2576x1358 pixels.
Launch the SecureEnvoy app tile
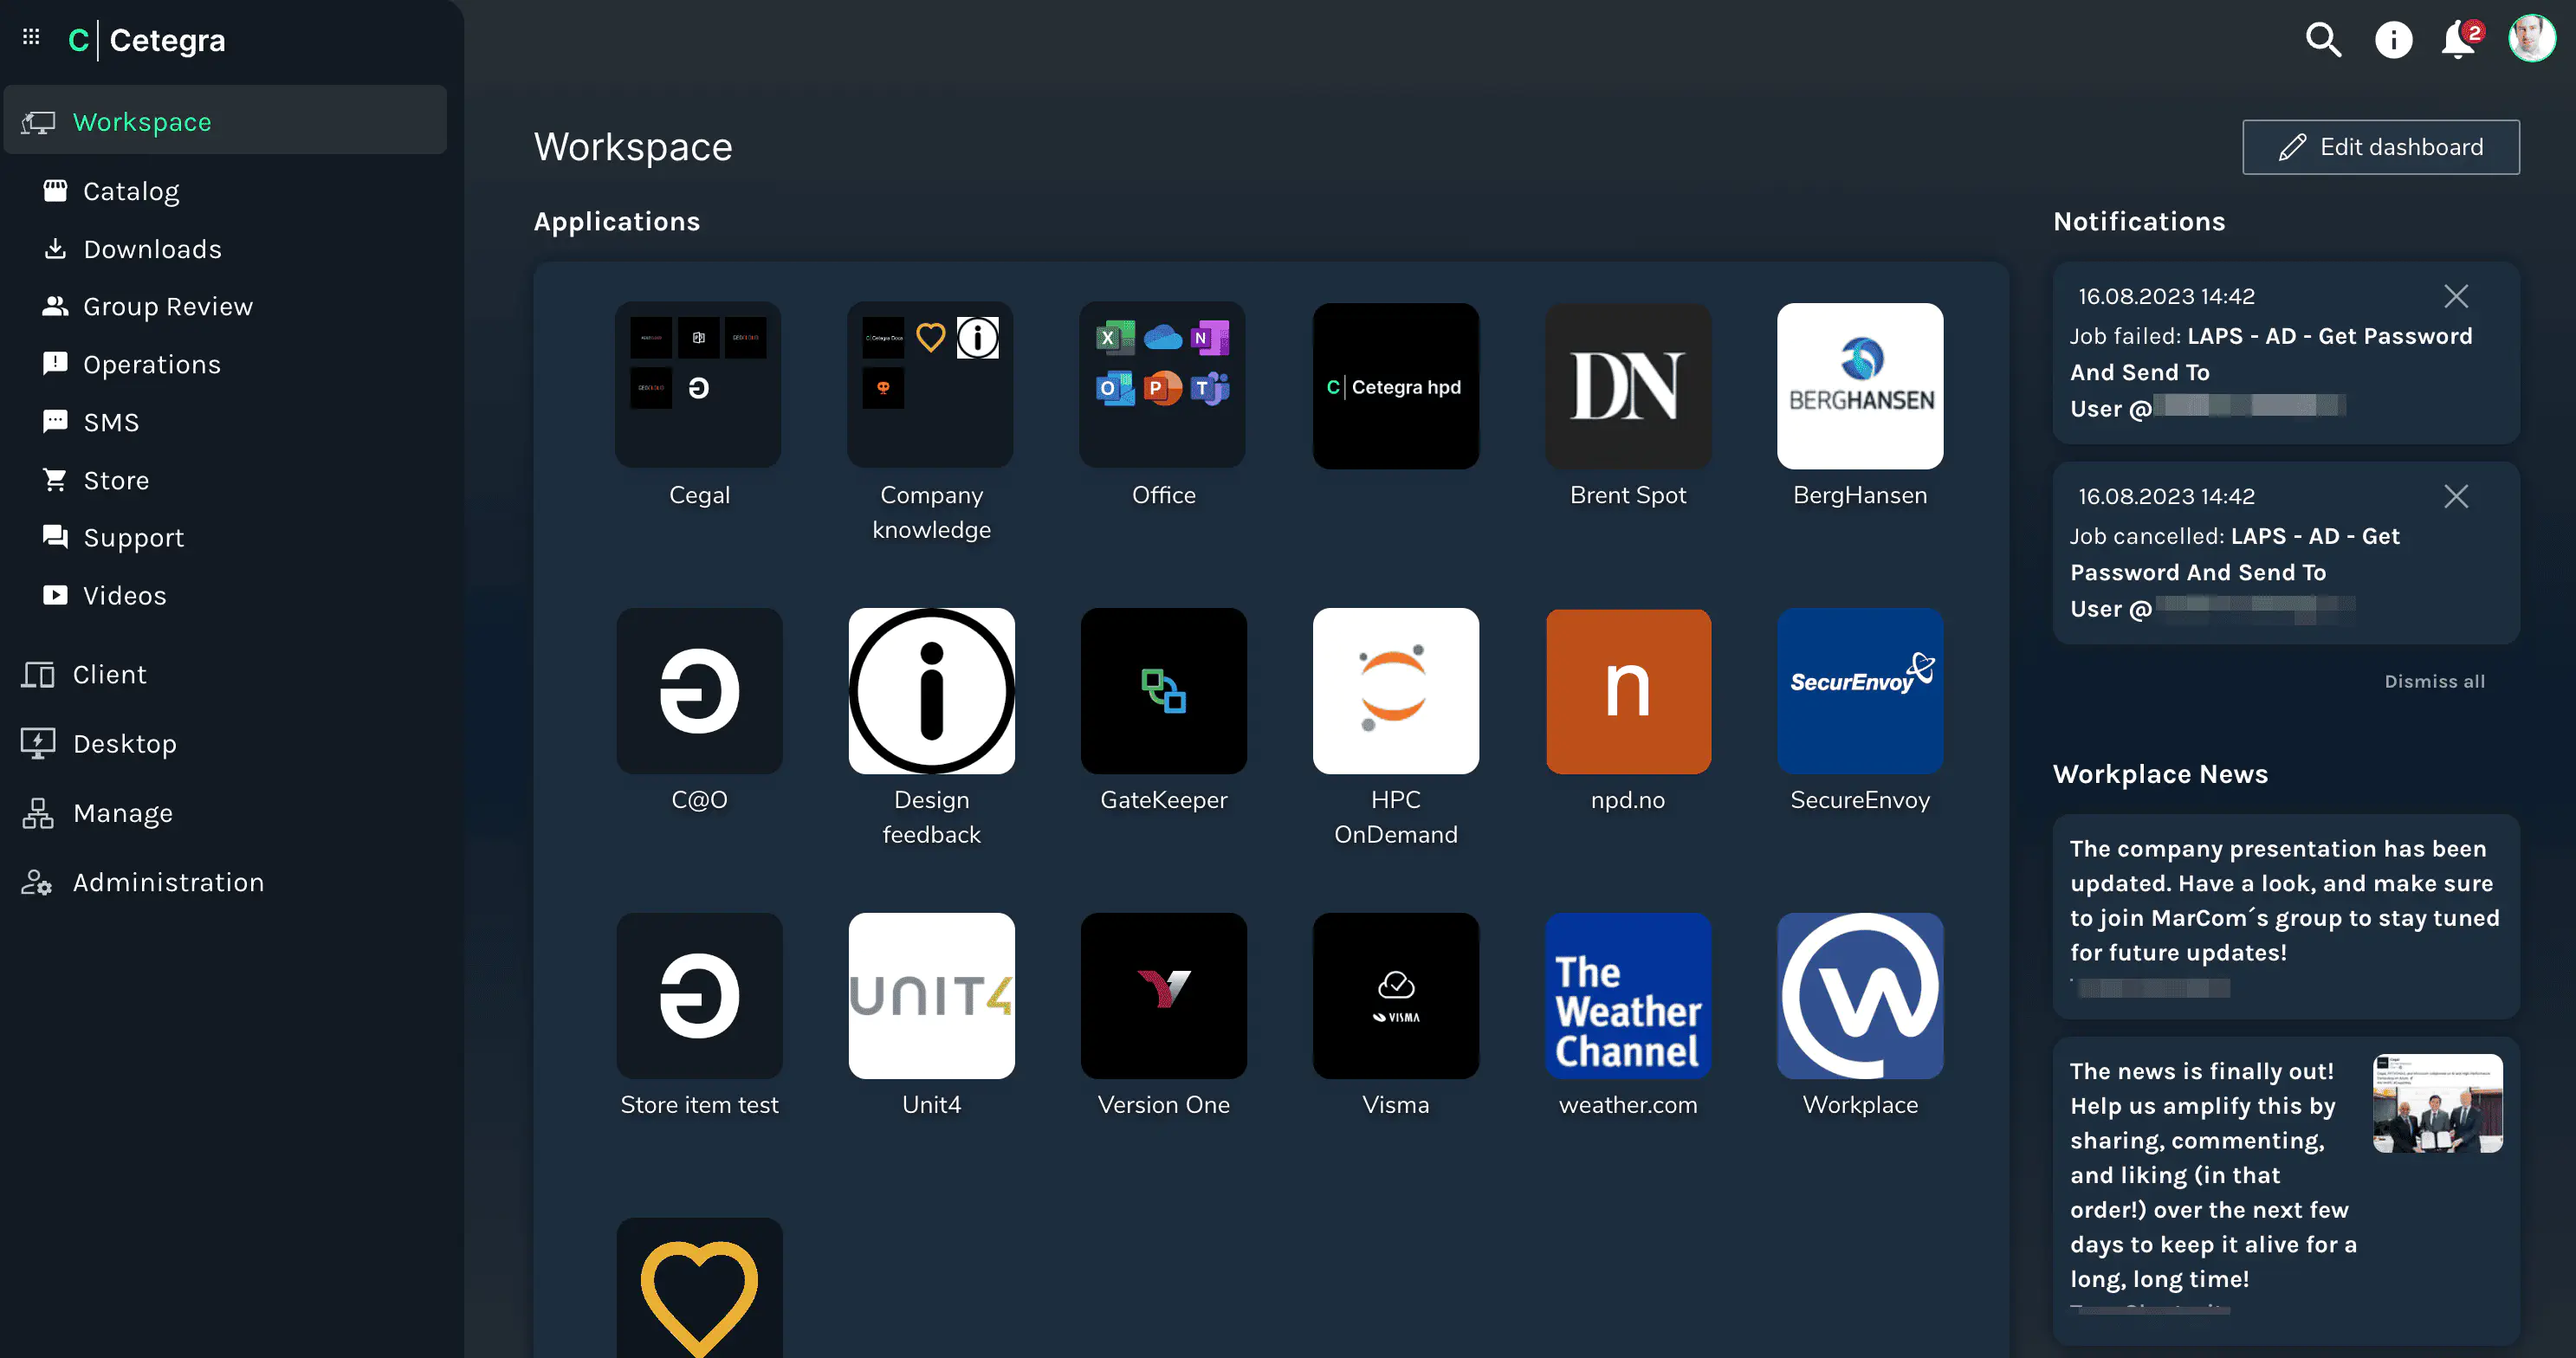pyautogui.click(x=1859, y=691)
